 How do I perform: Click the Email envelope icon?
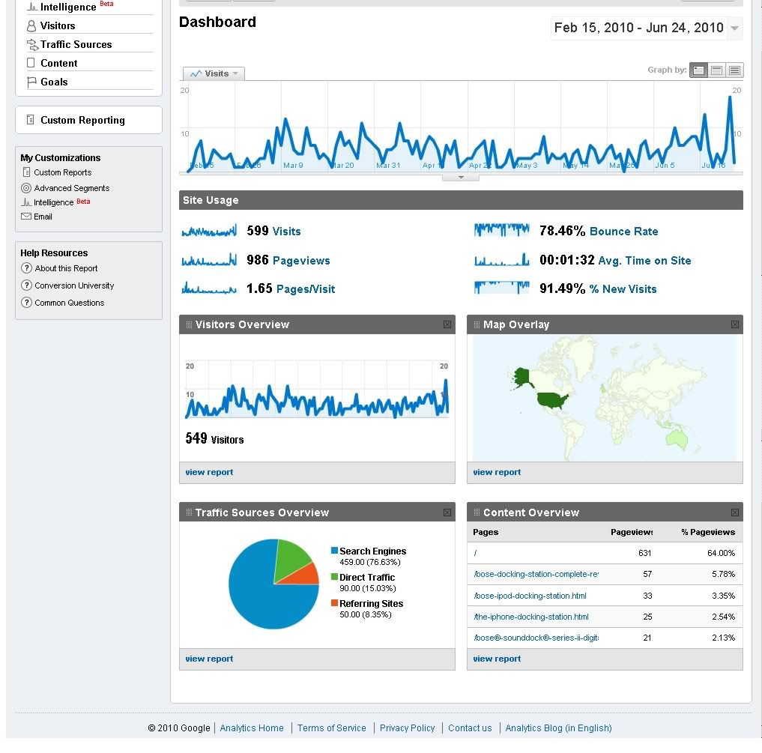click(x=26, y=217)
